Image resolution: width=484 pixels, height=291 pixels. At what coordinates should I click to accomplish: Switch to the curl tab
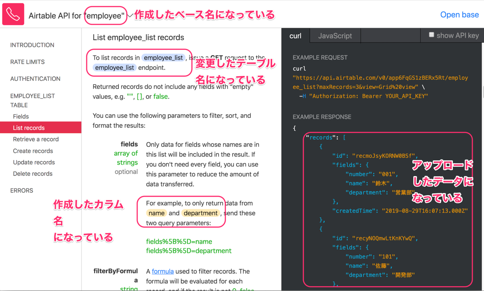coord(295,36)
